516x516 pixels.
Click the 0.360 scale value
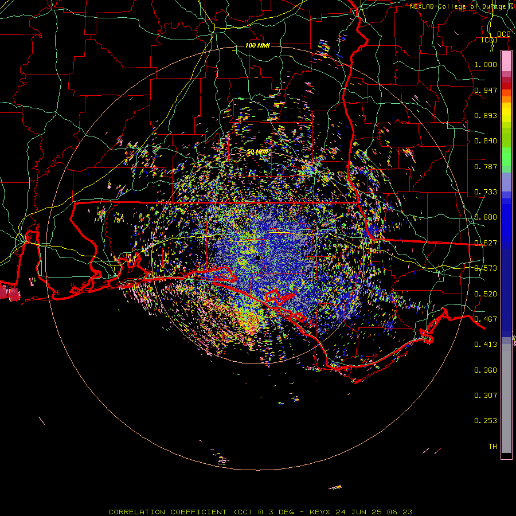click(486, 370)
